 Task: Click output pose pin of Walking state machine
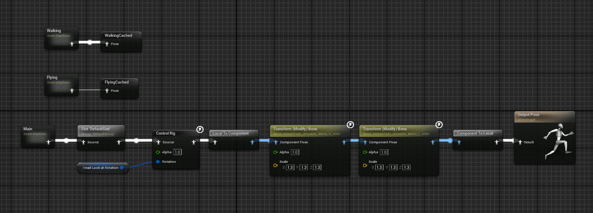[x=72, y=44]
